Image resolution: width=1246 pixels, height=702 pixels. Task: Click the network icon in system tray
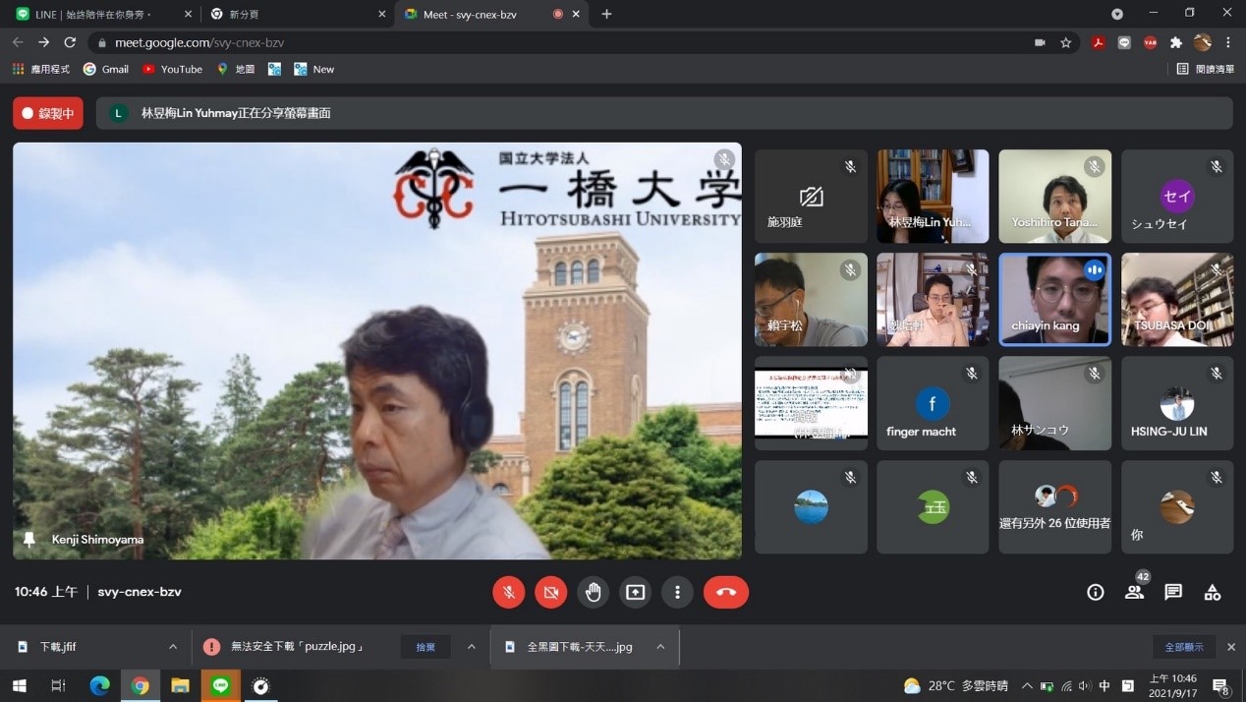pos(1065,685)
